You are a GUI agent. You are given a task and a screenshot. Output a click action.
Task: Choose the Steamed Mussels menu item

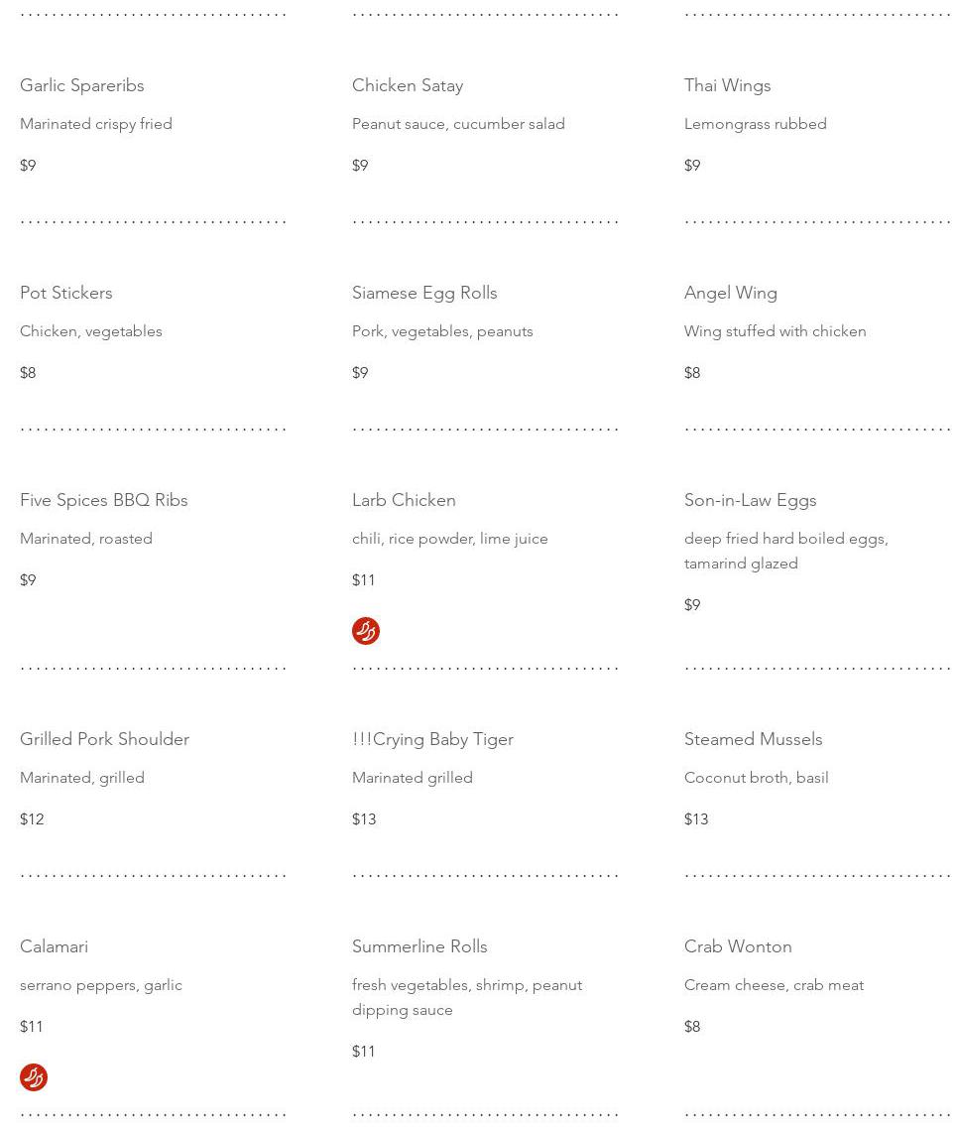tap(753, 739)
